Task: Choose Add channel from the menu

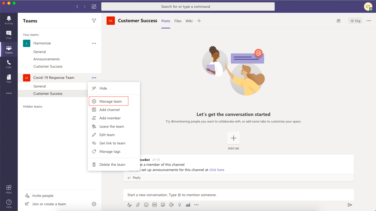Action: (x=114, y=110)
